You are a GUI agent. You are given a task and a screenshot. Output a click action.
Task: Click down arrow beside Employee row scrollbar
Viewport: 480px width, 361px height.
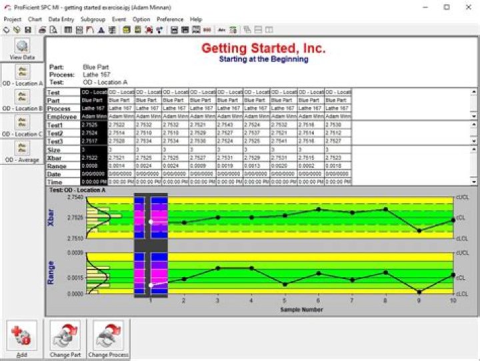[473, 117]
